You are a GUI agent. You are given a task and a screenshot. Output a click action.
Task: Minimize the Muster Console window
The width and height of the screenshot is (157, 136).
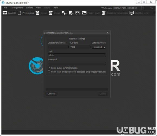[x=139, y=2]
